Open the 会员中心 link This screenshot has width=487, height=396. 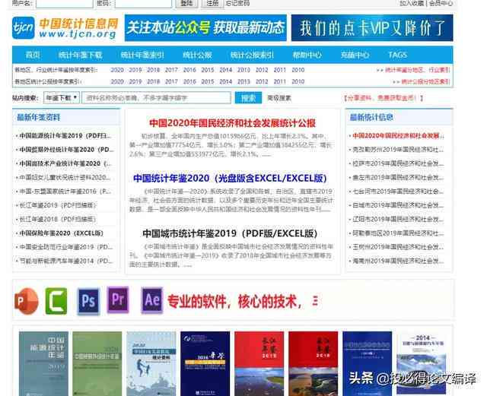tap(441, 3)
